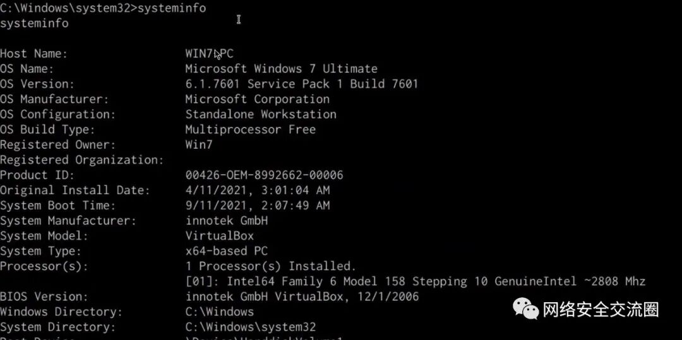Click the innotek GmbH system manufacturer value
This screenshot has width=682, height=340.
click(x=226, y=221)
